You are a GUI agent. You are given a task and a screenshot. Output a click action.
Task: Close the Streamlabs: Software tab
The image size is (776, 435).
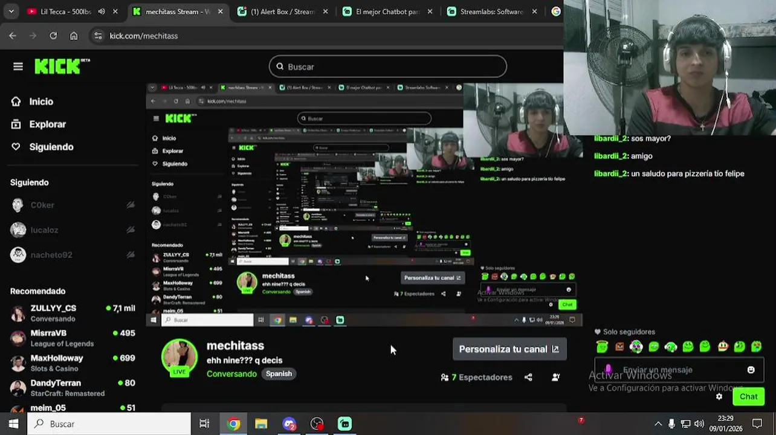(534, 11)
